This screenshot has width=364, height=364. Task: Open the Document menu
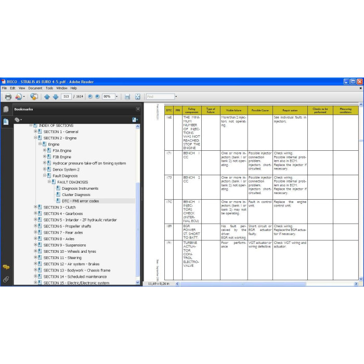pos(35,88)
